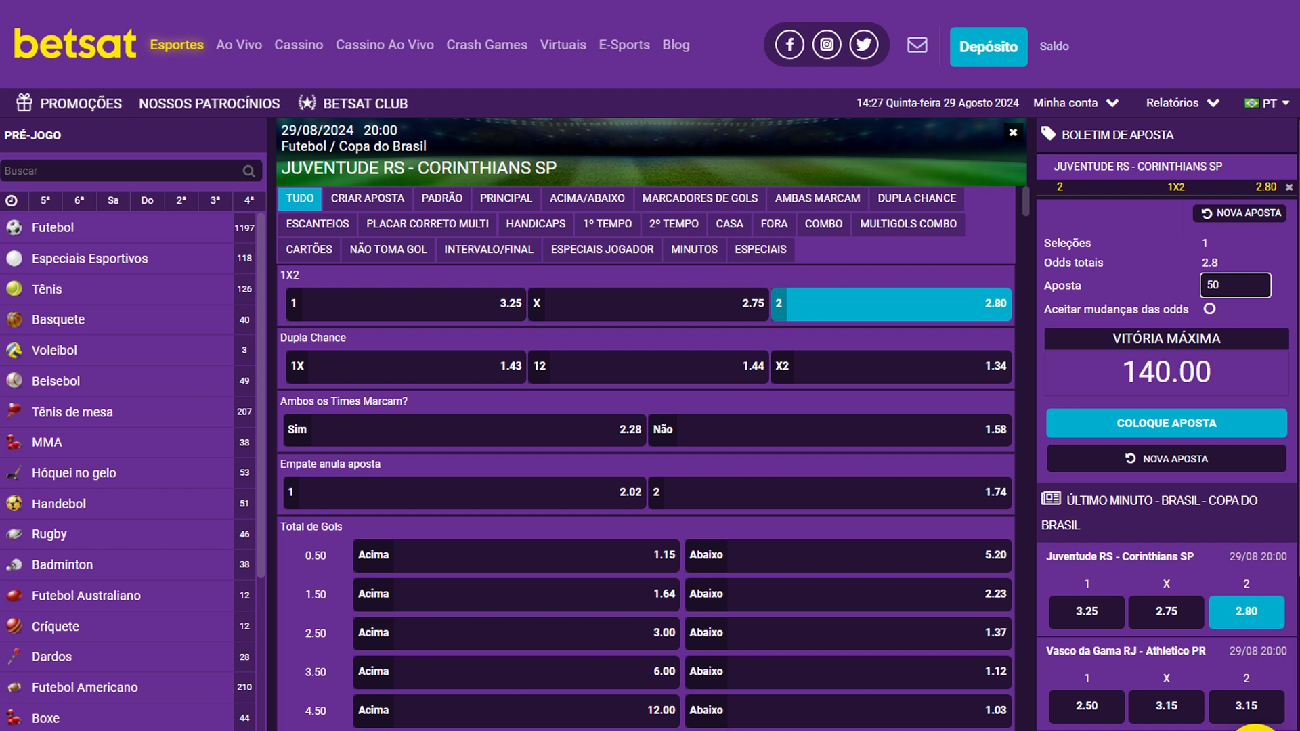Select 1X2 home win odds 3.25
Screen dimensions: 1300x731
click(x=406, y=303)
